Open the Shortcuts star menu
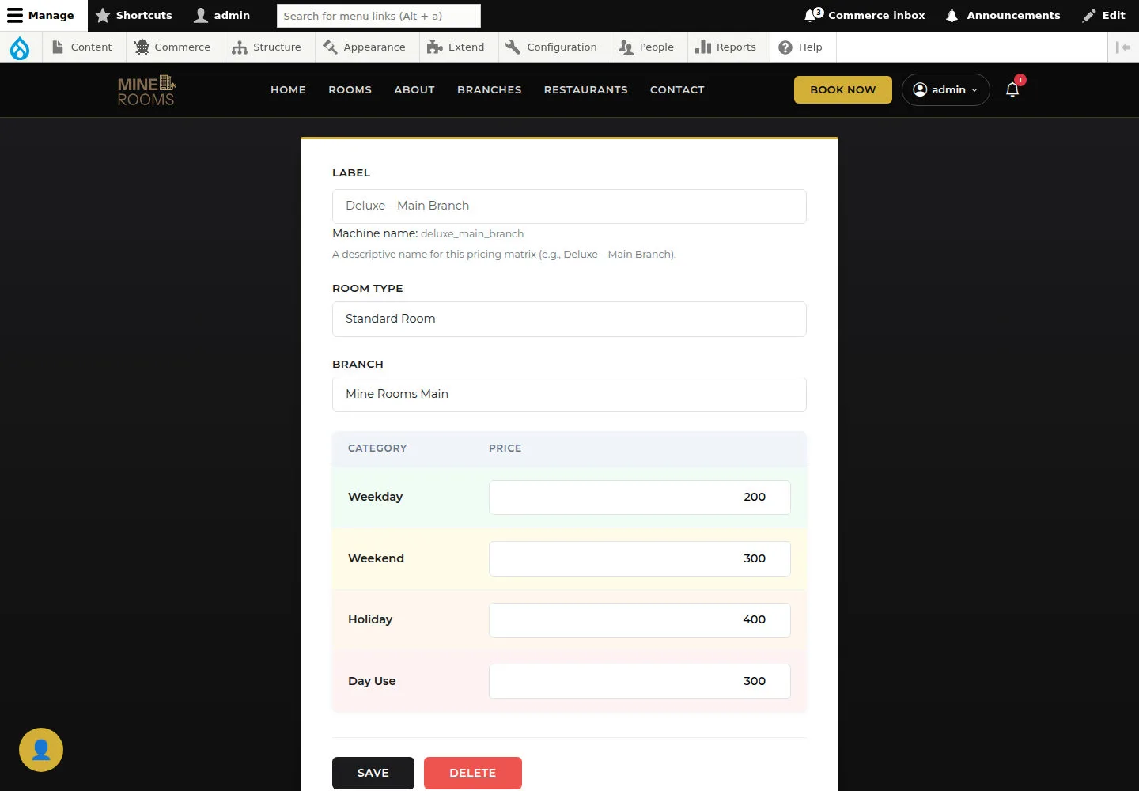1139x791 pixels. (134, 15)
